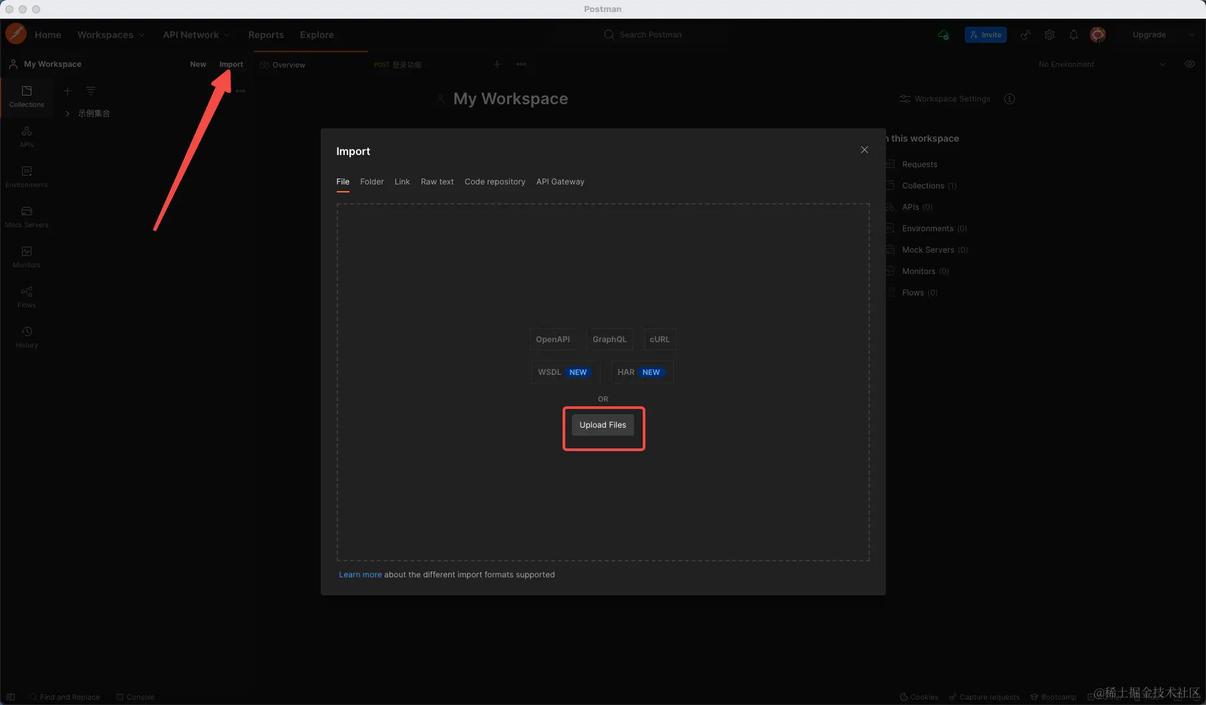Open Cookies in the status bar
This screenshot has width=1206, height=705.
tap(919, 697)
